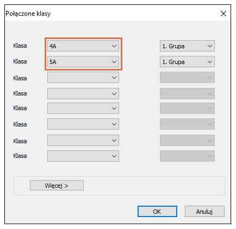Click the chevron arrow of the 5A combo box
The width and height of the screenshot is (236, 229).
pyautogui.click(x=114, y=62)
